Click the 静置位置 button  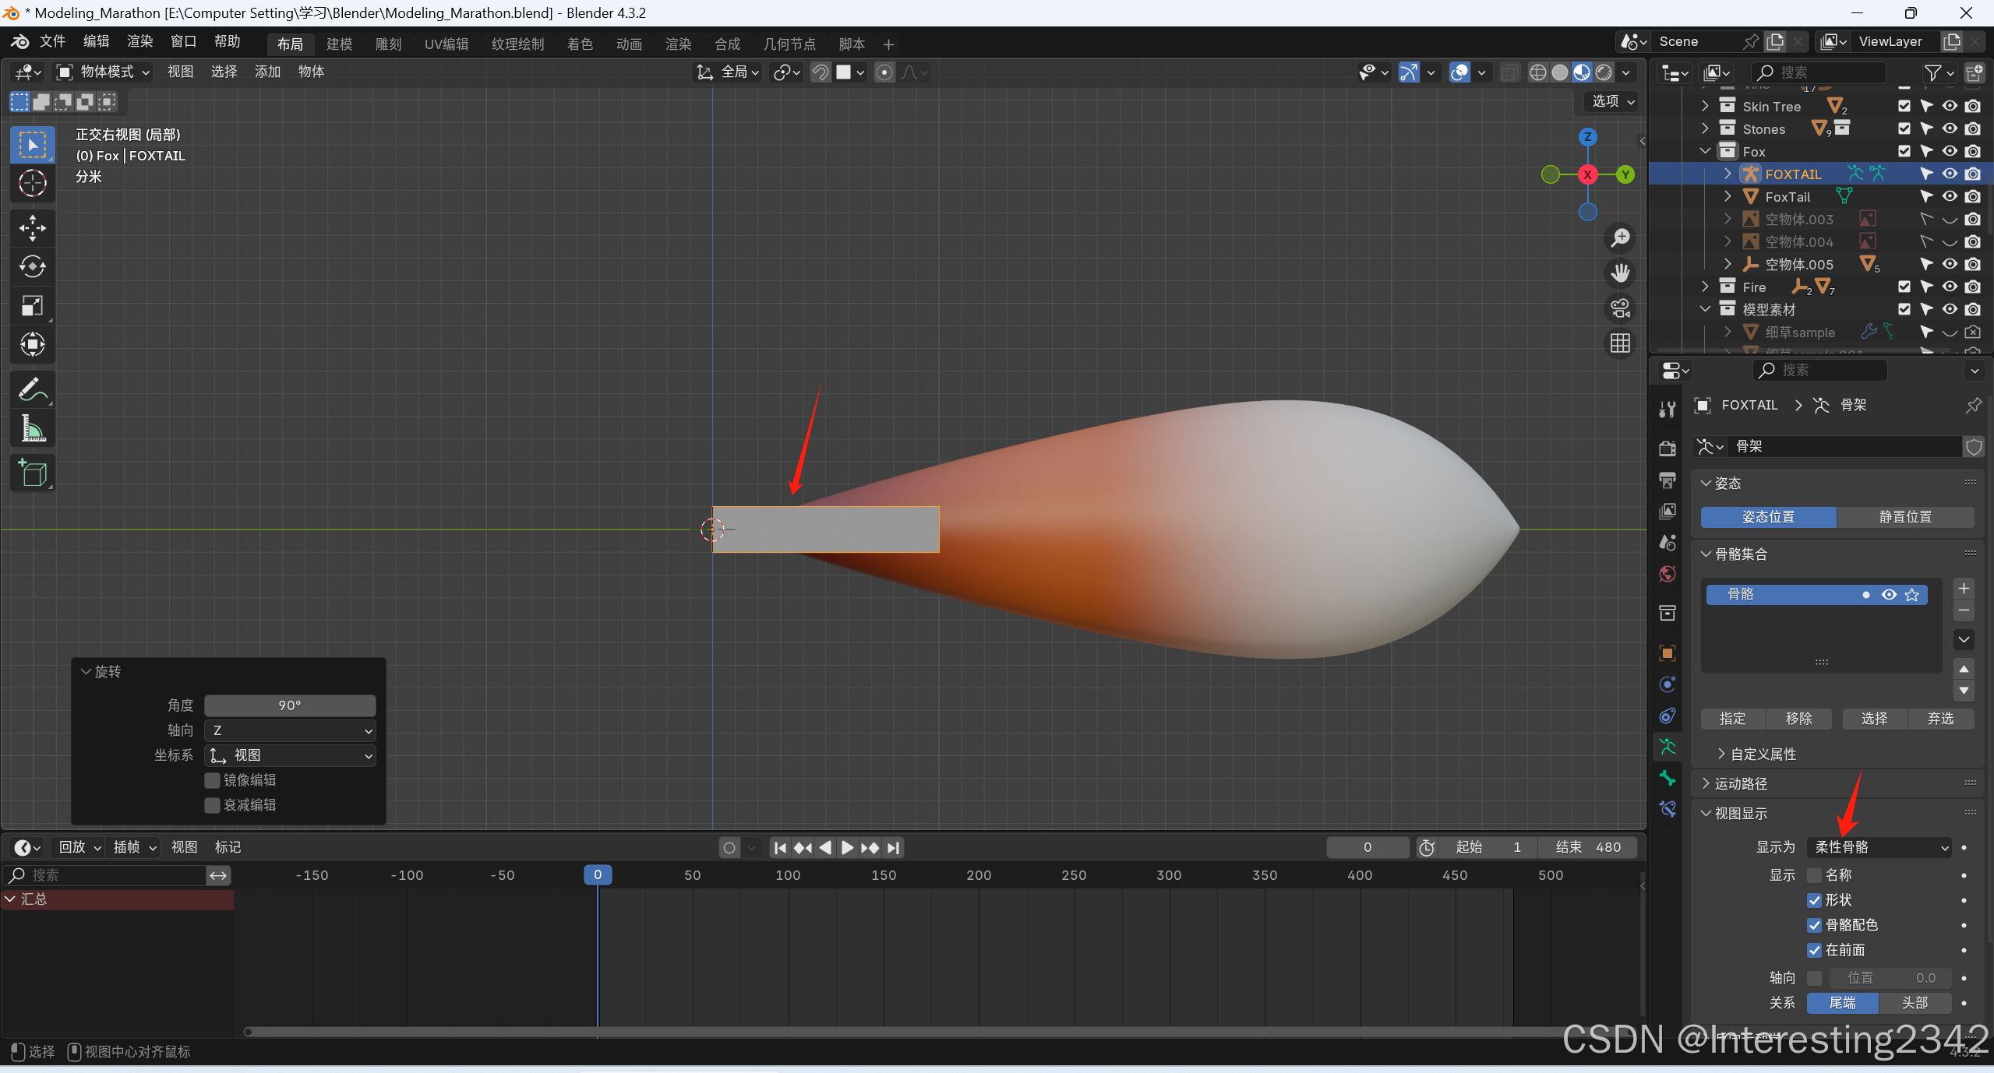point(1904,517)
